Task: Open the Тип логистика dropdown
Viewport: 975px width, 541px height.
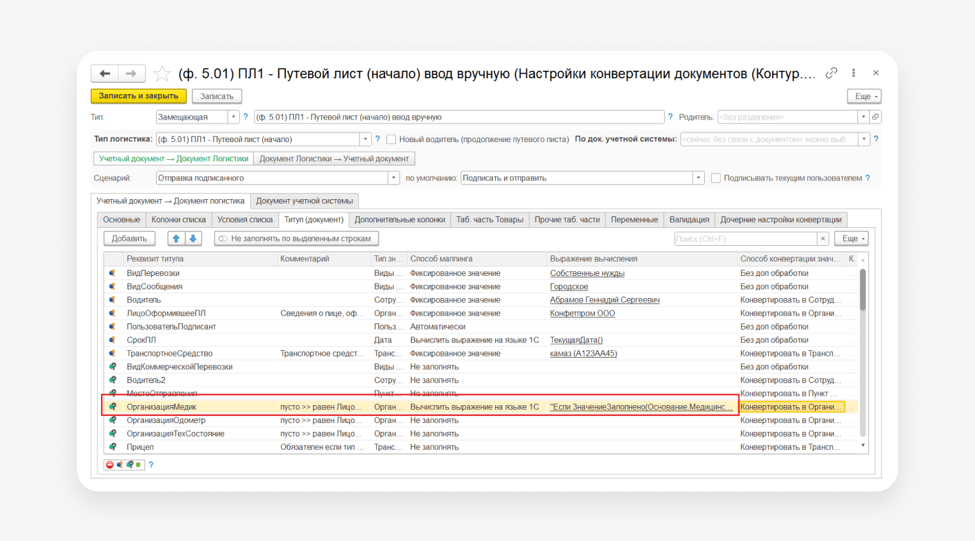Action: coord(366,139)
